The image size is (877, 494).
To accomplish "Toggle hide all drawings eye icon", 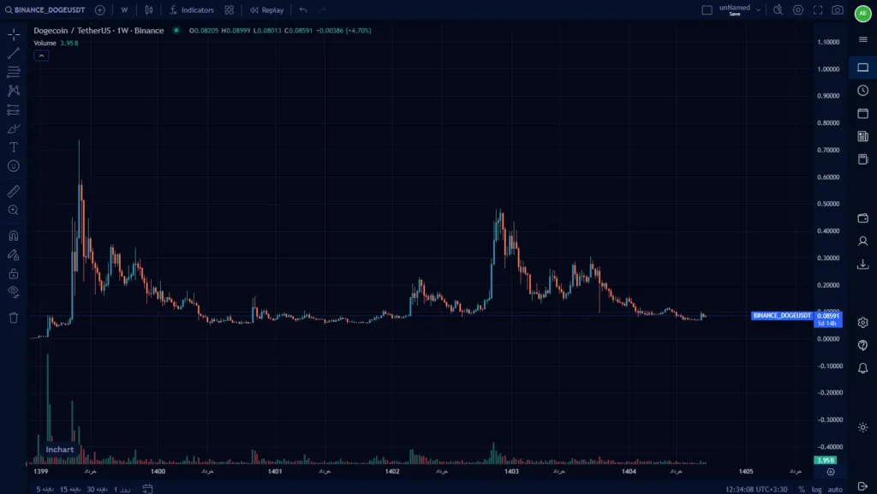I will 14,292.
